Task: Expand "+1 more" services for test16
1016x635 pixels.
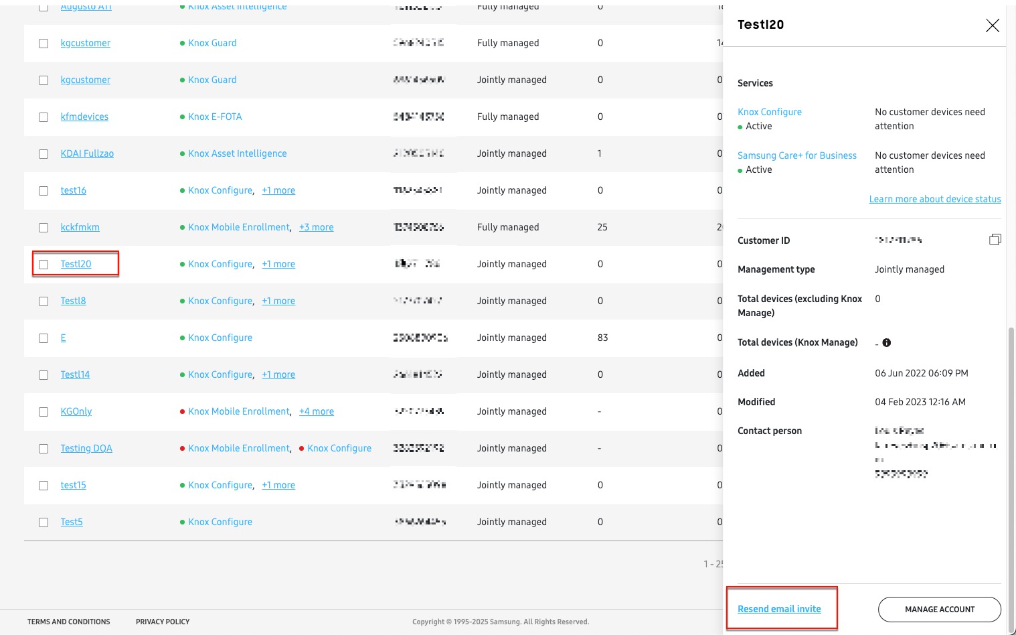Action: 278,190
